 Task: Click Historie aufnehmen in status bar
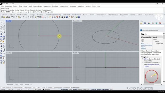pyautogui.click(x=103, y=90)
